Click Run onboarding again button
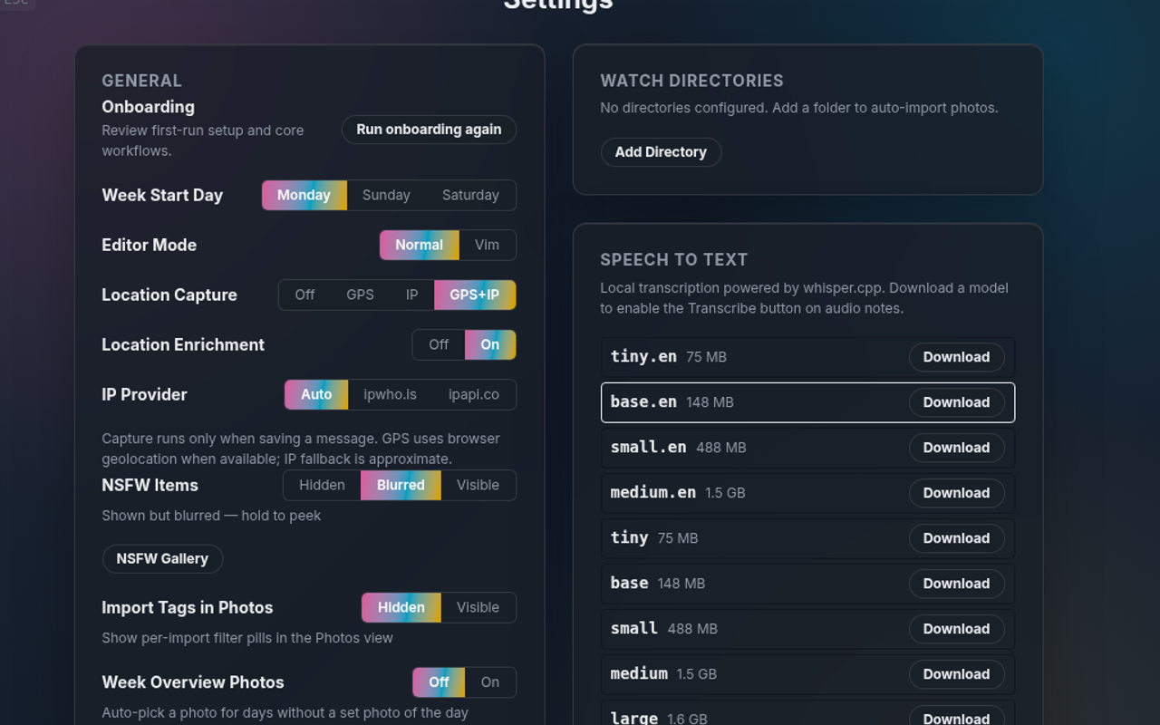This screenshot has width=1160, height=725. 429,130
